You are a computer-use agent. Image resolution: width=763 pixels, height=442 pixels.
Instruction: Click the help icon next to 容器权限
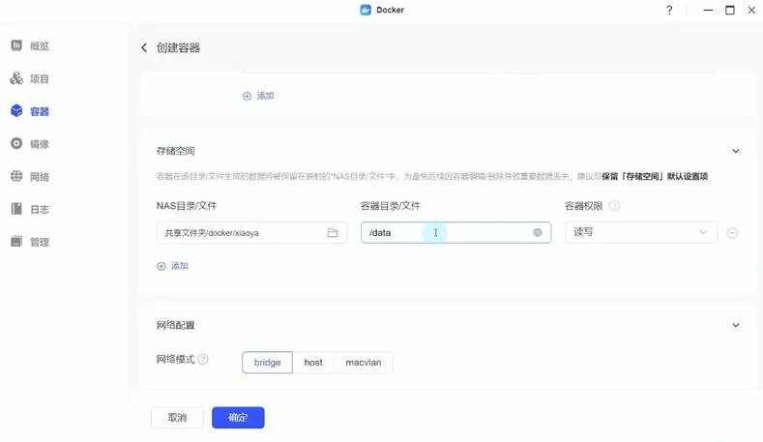[614, 206]
